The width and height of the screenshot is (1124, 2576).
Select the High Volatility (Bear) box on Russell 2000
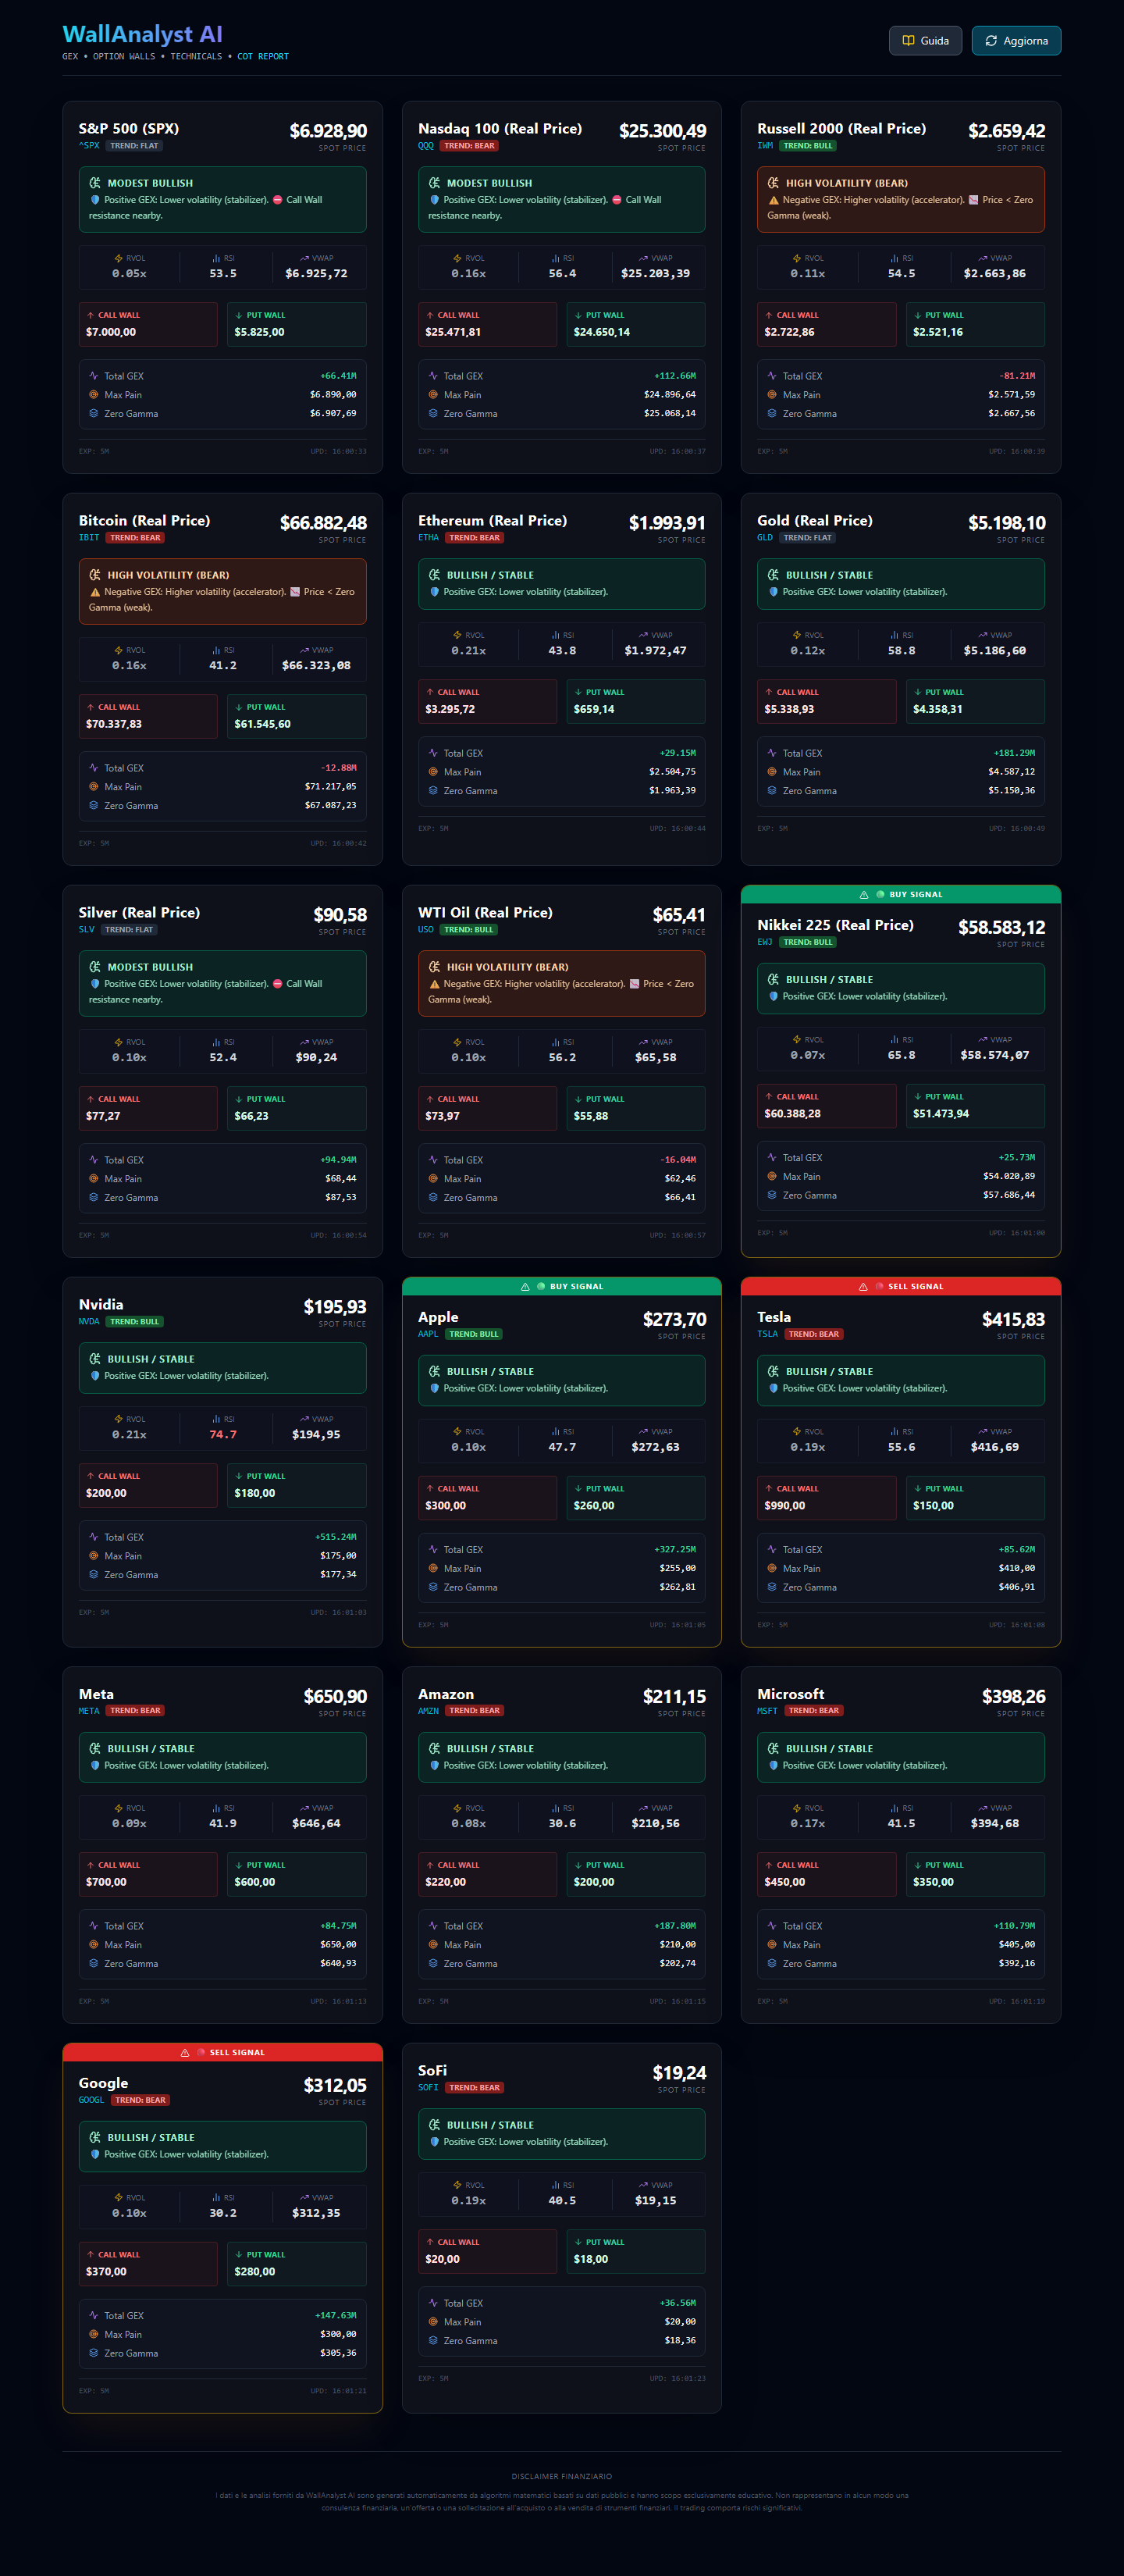point(900,199)
